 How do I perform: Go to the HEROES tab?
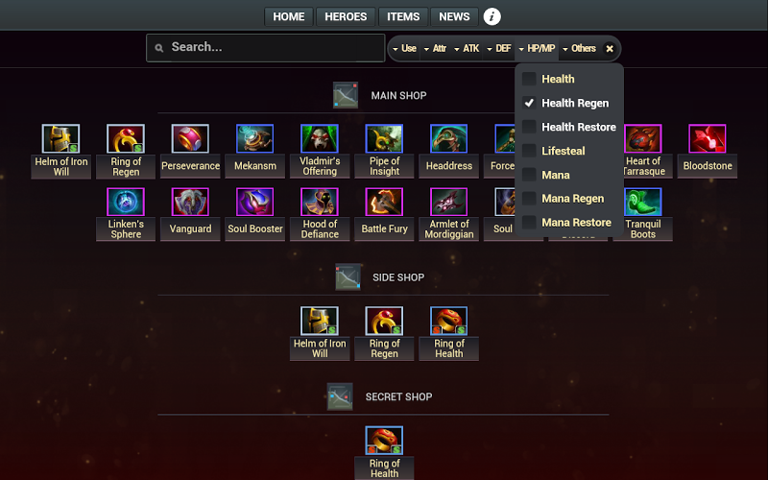click(346, 16)
